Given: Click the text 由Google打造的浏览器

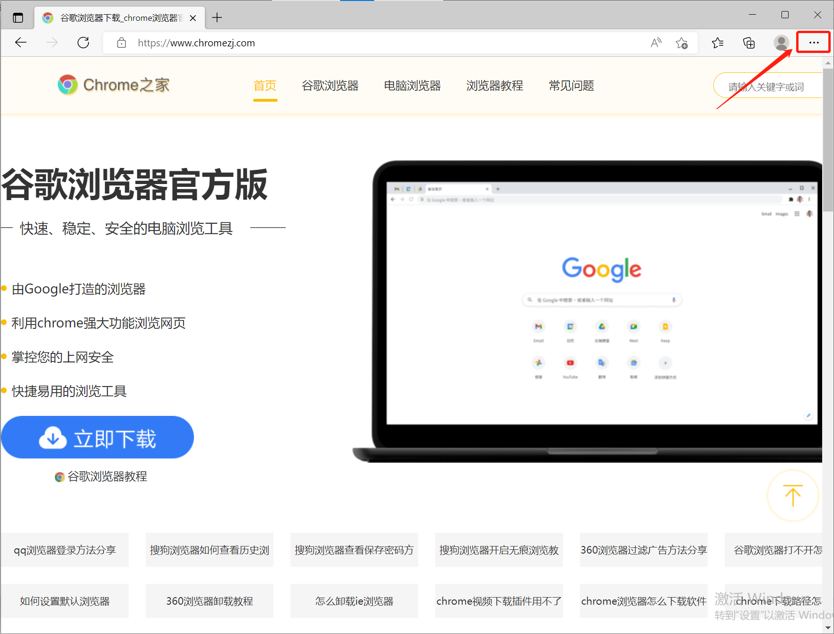Looking at the screenshot, I should pyautogui.click(x=79, y=289).
